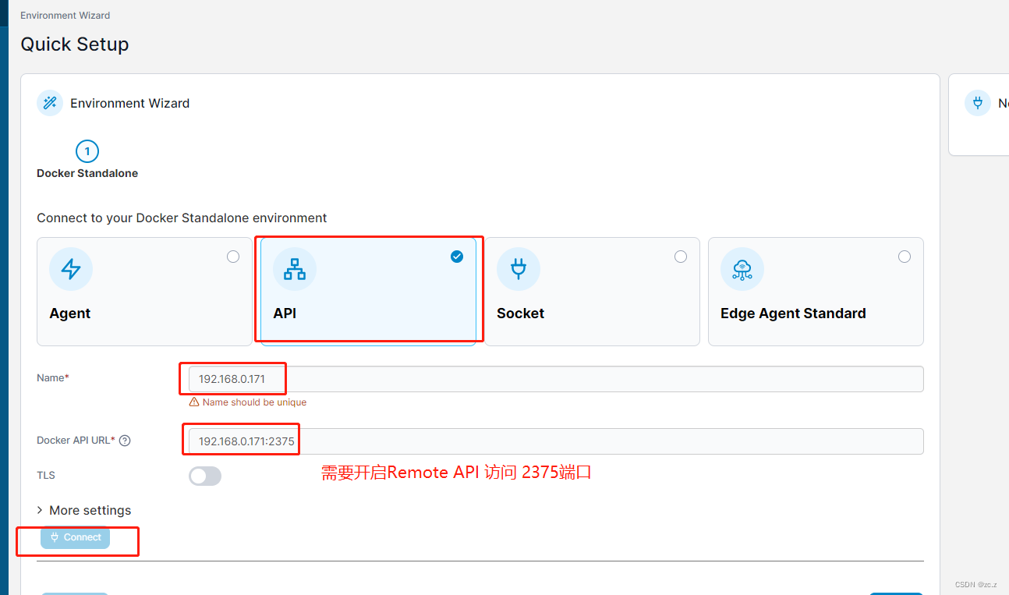Click the Name input showing 192.168.0.171

[x=232, y=378]
